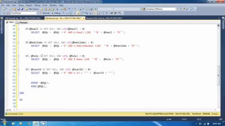Open the 121 % zoom level dropdown
This screenshot has height=126, width=225.
(x=14, y=110)
